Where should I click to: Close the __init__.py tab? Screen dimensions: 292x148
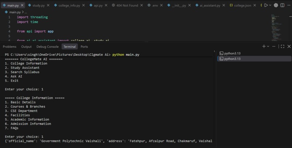tap(189, 5)
